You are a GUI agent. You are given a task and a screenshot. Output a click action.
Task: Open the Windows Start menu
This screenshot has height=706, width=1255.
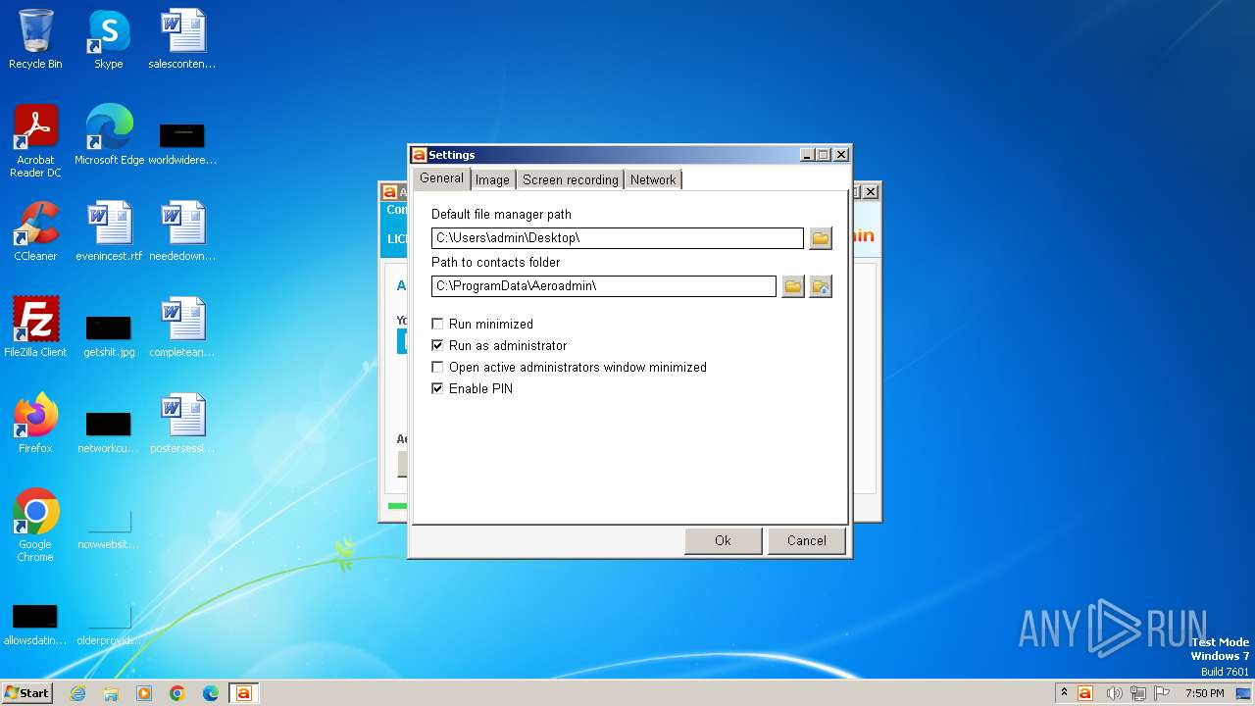click(27, 693)
